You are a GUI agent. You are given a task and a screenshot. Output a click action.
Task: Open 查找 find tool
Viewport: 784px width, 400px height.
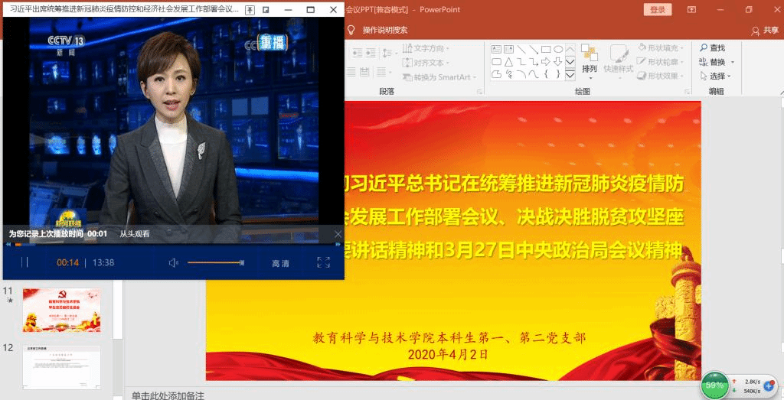[x=712, y=48]
